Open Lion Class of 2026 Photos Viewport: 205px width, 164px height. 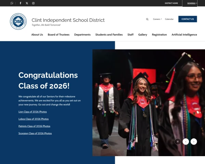(32, 112)
